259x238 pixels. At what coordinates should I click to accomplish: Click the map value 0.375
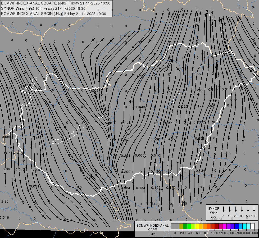click(x=126, y=123)
